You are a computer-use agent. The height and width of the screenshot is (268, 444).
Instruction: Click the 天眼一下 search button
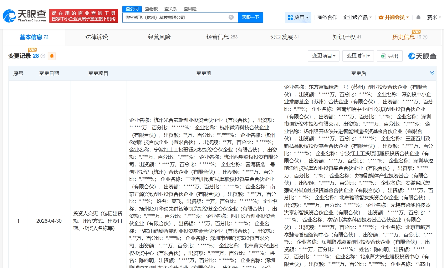[x=250, y=17]
